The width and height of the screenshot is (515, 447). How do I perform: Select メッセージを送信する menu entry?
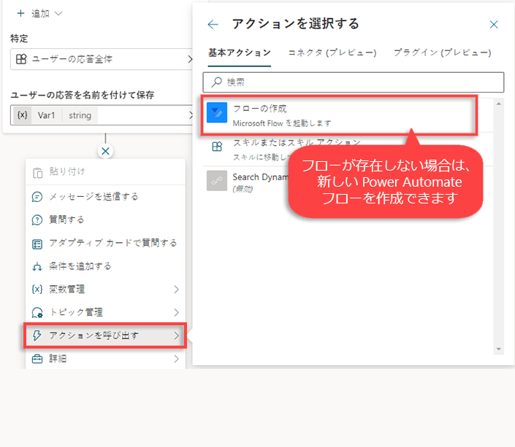[x=105, y=197]
